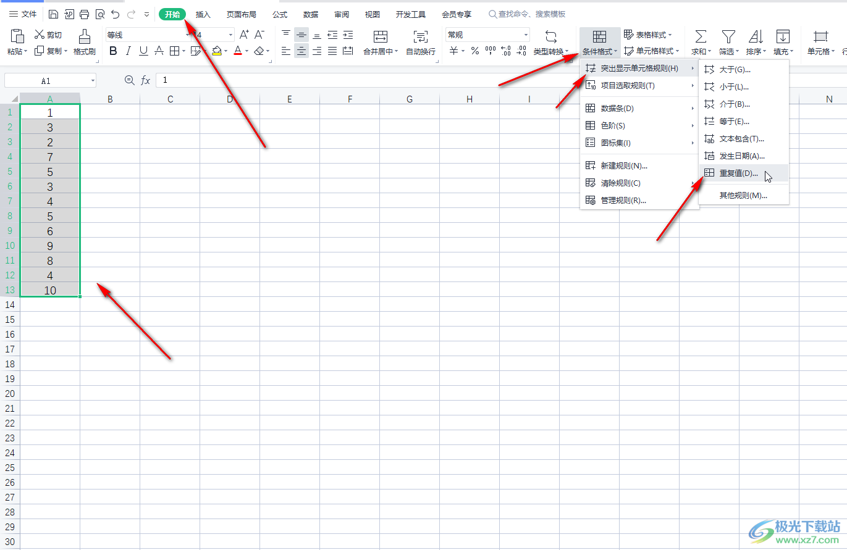Toggle vertical middle alignment
Screen dimensions: 847x550
coord(301,35)
